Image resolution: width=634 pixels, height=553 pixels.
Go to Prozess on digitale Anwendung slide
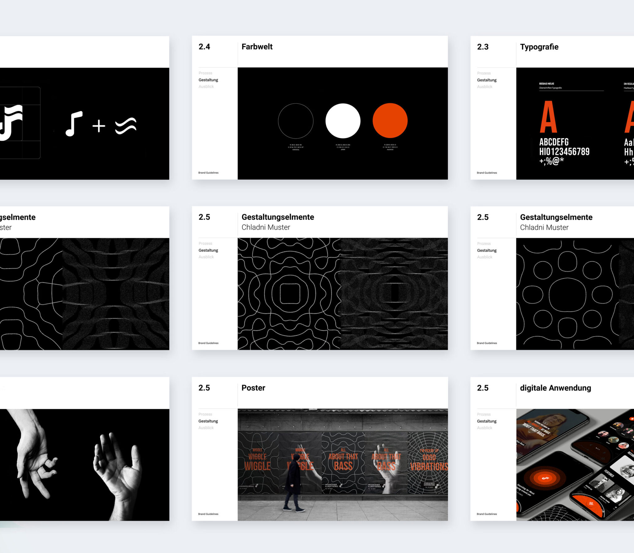(x=484, y=414)
